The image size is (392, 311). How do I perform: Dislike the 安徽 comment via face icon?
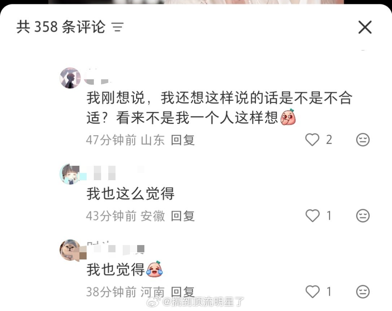[x=363, y=216]
